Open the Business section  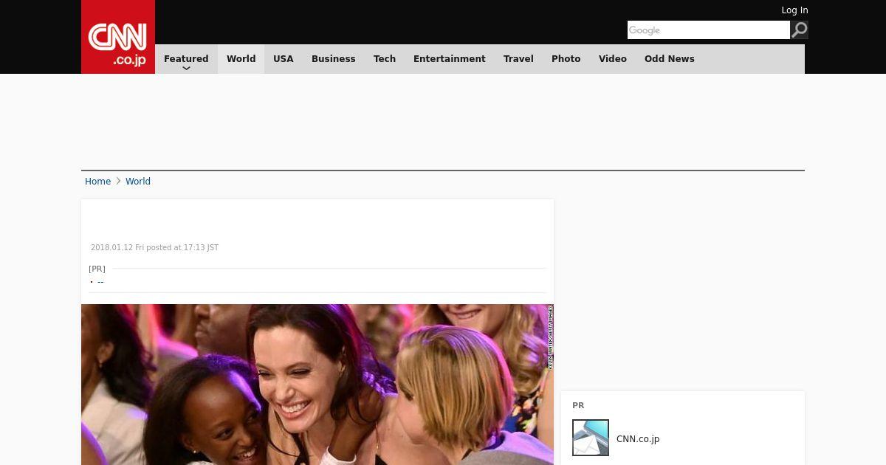(334, 59)
